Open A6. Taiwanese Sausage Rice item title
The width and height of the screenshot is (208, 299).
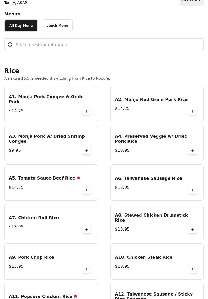click(x=148, y=178)
